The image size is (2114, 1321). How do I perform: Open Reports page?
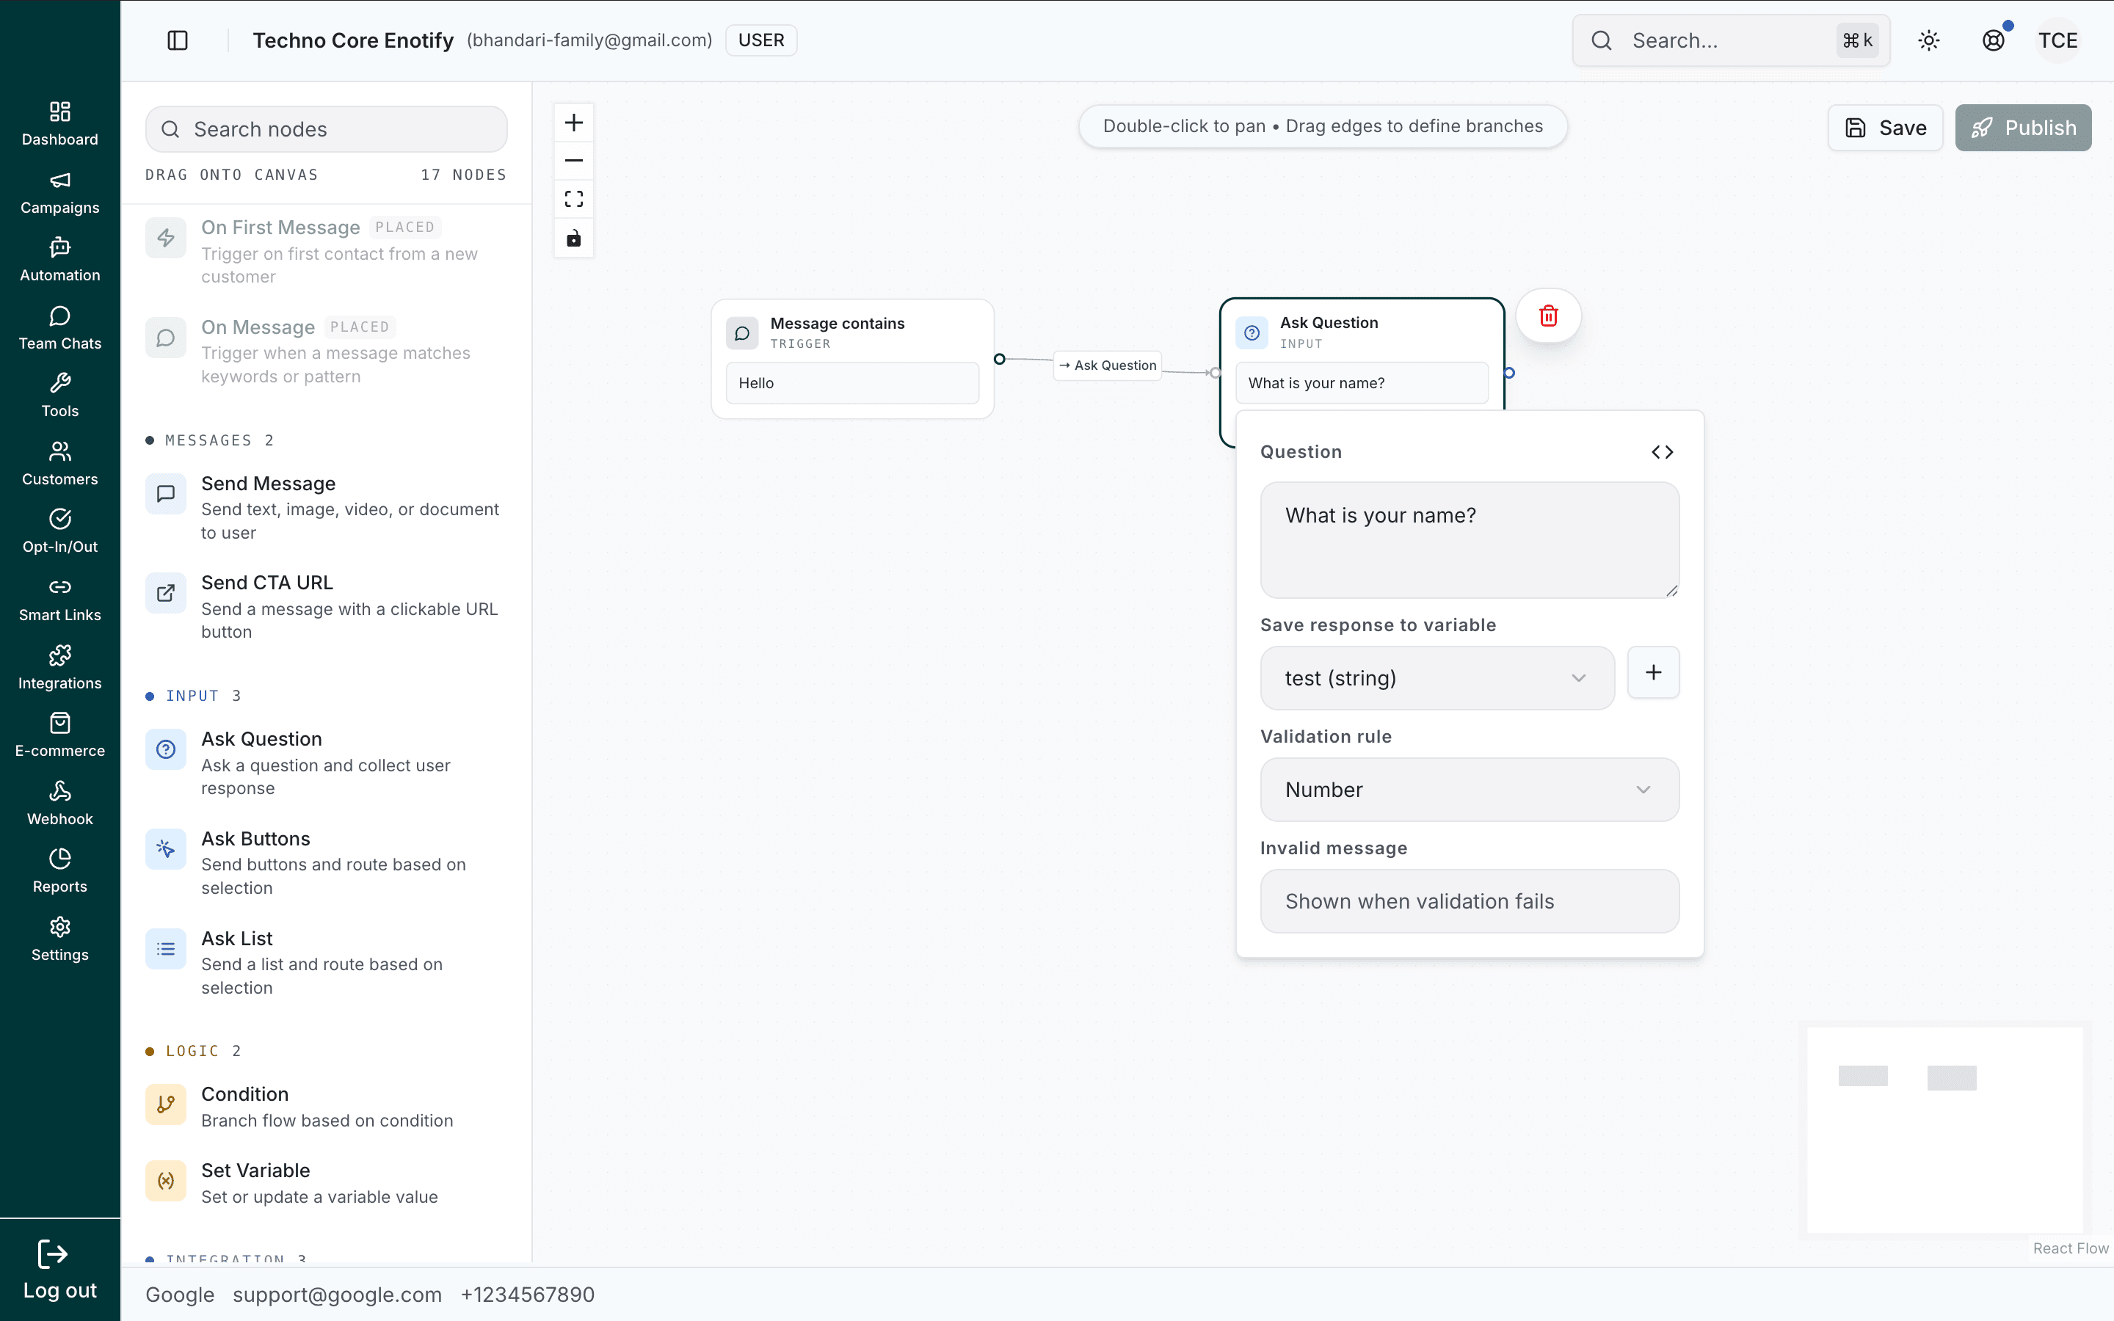59,871
